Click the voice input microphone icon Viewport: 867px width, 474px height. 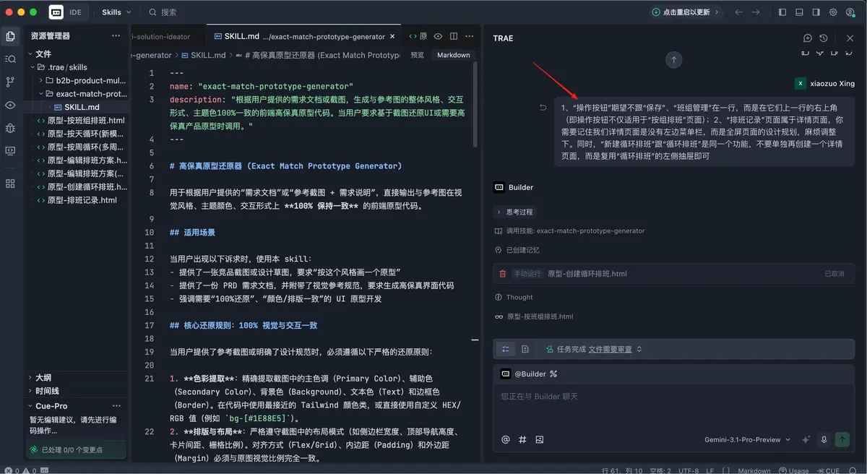824,439
